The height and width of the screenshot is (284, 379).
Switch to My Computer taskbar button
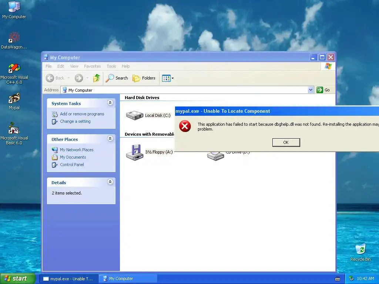[128, 279]
